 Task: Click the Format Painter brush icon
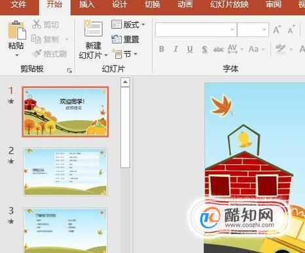pos(37,54)
